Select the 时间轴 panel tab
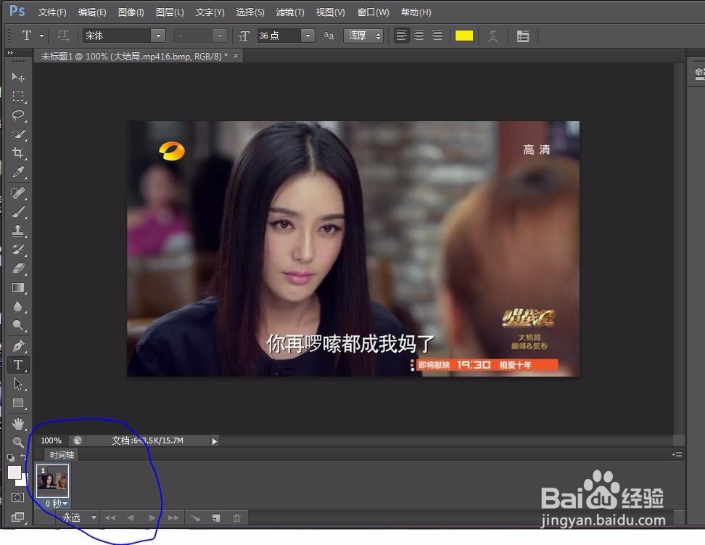The image size is (705, 545). (x=62, y=455)
